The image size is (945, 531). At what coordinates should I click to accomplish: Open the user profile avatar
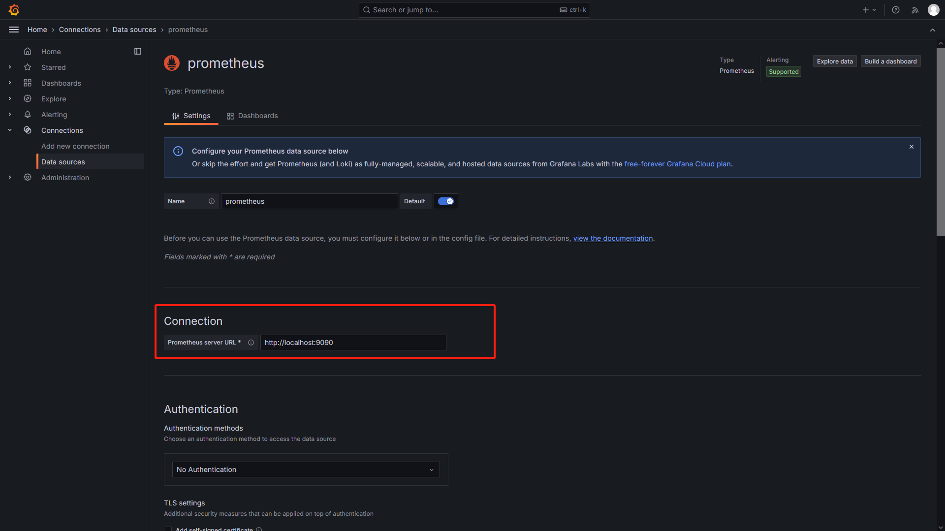coord(934,10)
